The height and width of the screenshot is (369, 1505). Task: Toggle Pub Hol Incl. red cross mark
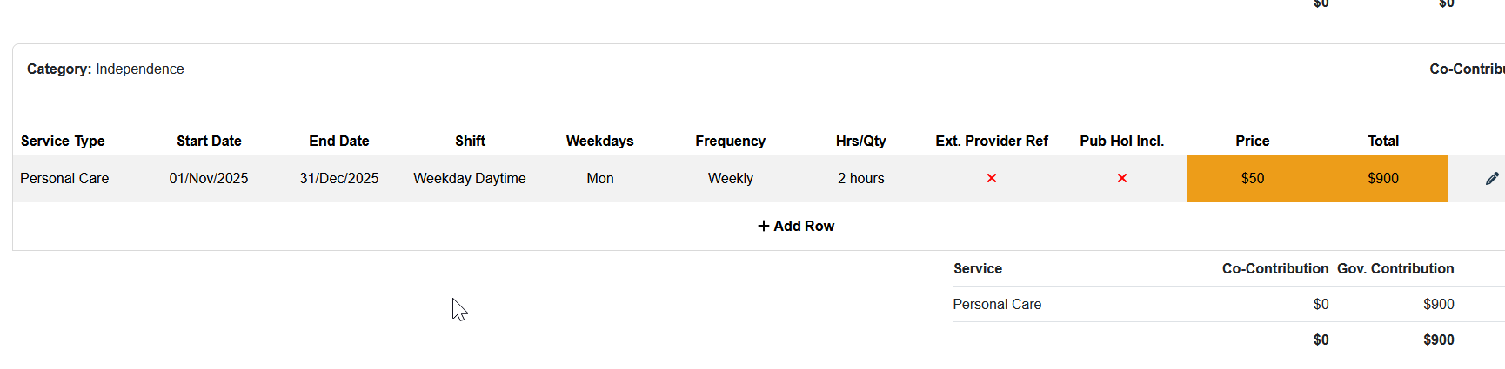(1121, 178)
